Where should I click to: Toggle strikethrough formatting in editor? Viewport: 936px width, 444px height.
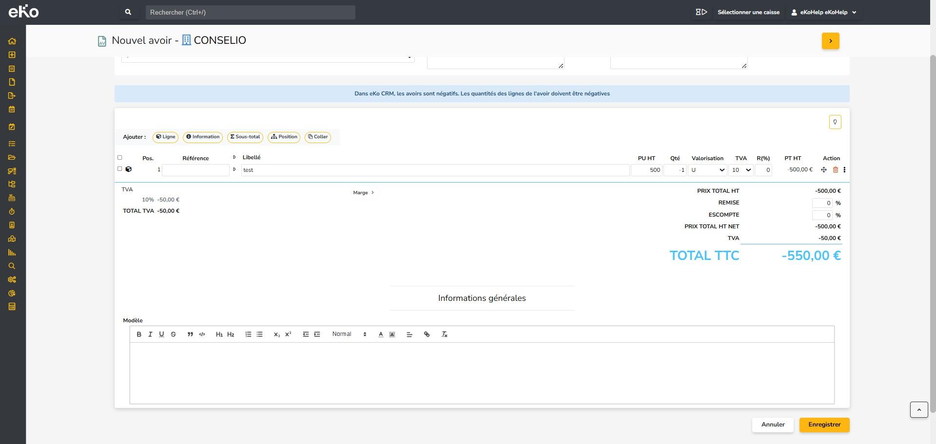coord(173,334)
